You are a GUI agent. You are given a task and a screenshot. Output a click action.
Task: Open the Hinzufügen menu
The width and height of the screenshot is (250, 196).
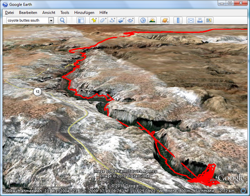pos(85,13)
